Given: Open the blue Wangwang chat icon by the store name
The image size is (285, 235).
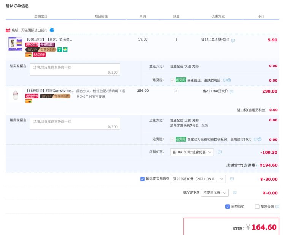Looking at the screenshot, I should tap(52, 30).
